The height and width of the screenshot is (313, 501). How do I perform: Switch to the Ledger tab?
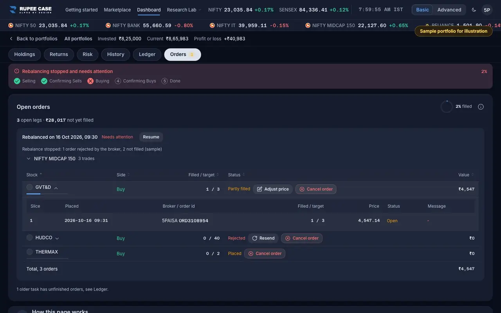(147, 54)
